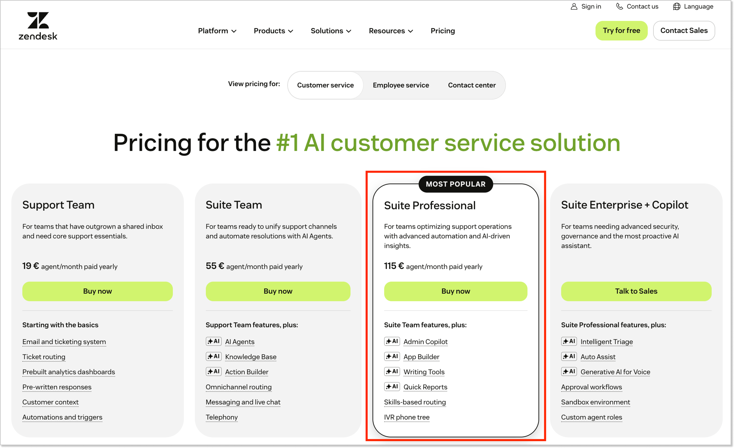
Task: Click the Sign in person icon
Action: pyautogui.click(x=574, y=7)
